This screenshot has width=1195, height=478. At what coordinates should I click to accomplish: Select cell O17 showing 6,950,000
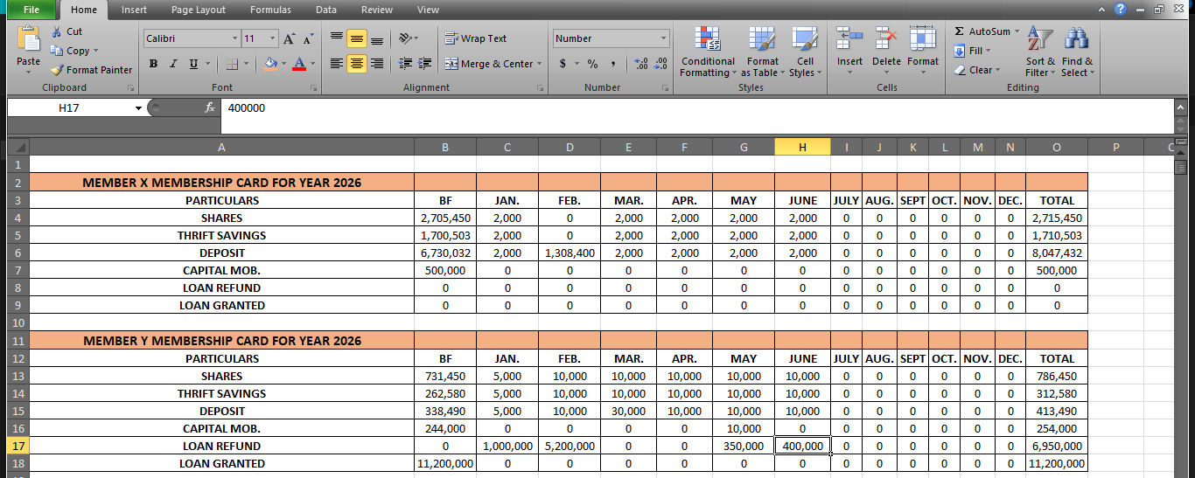(1057, 446)
